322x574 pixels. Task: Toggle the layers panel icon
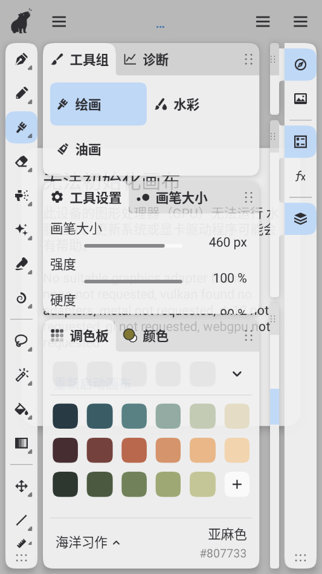coord(300,219)
